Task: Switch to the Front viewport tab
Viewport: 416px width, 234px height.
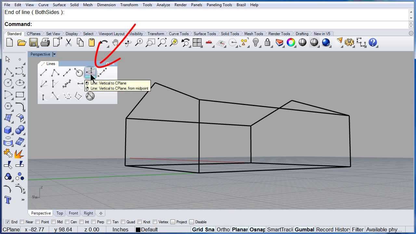Action: point(73,213)
